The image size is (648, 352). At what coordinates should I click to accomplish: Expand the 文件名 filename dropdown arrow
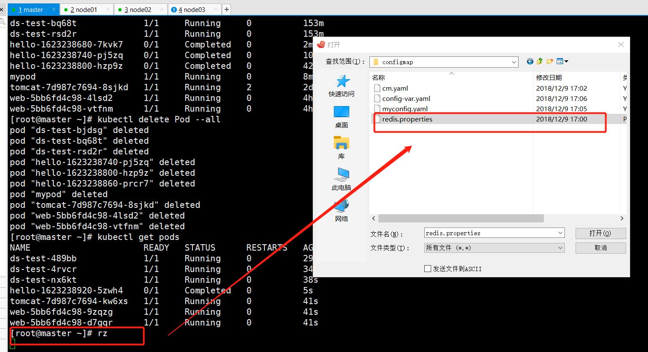tap(560, 233)
